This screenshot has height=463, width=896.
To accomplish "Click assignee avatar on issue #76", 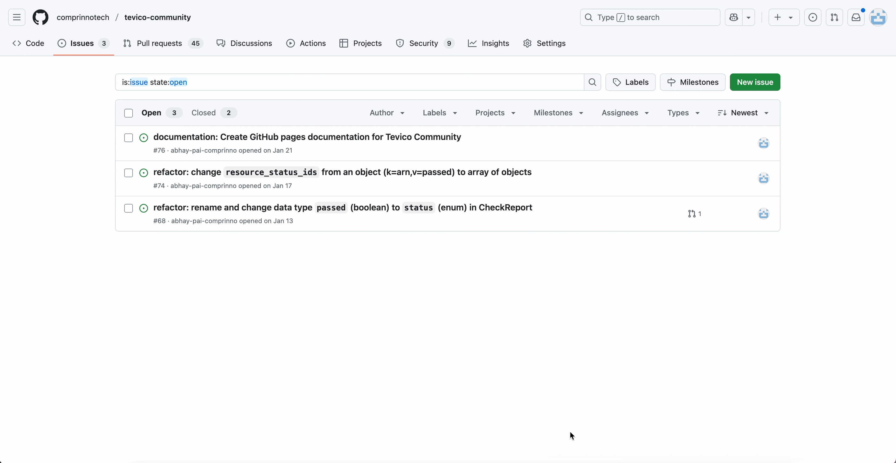I will tap(763, 143).
